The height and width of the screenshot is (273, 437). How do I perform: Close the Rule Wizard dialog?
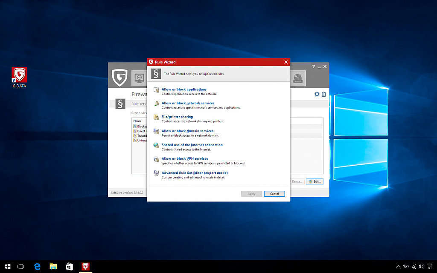coord(286,62)
